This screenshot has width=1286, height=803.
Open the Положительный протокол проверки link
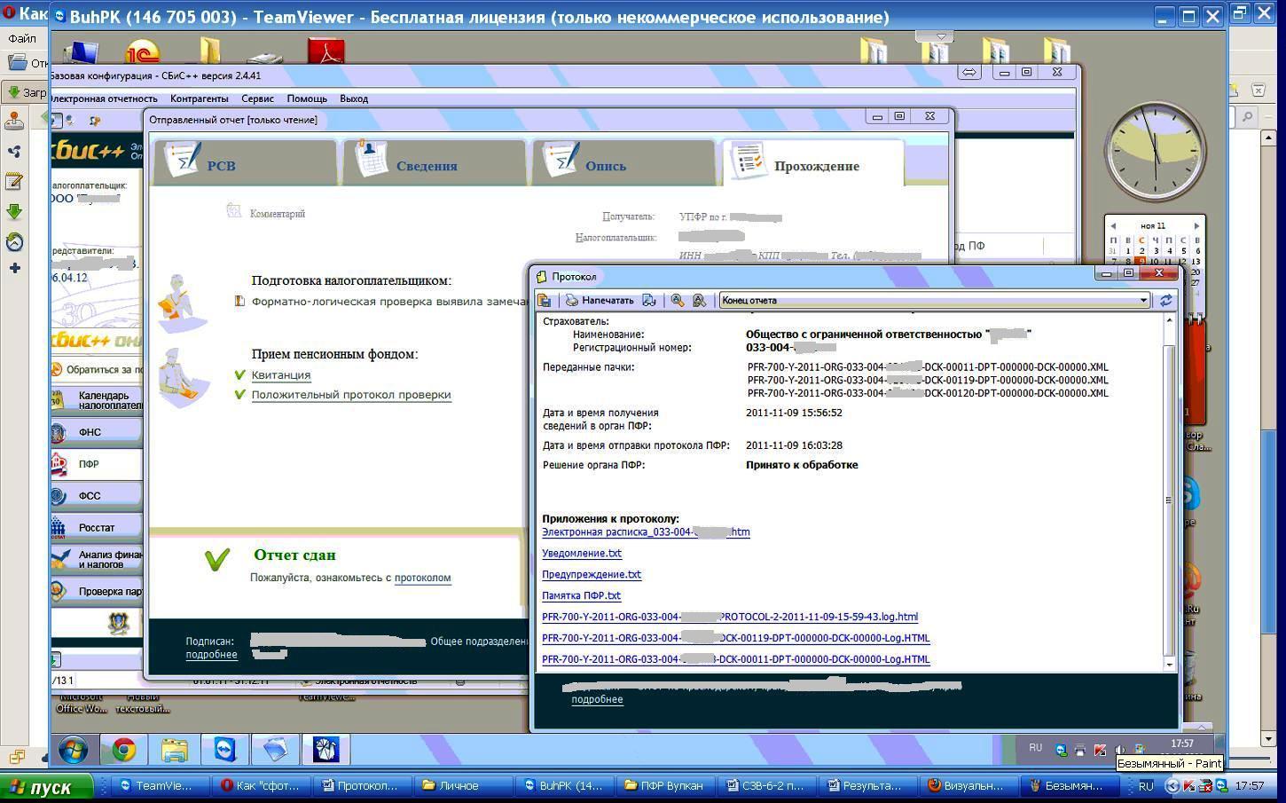pyautogui.click(x=351, y=395)
